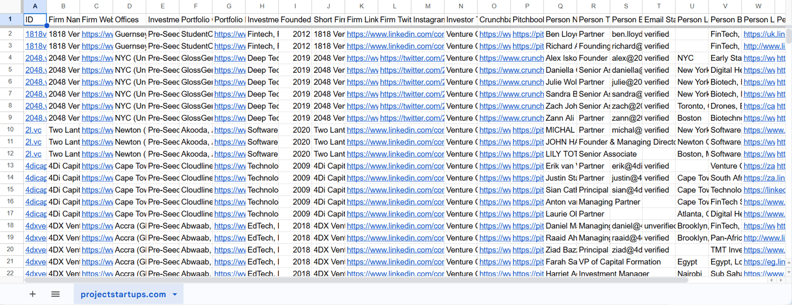Select the Founded header cell
The height and width of the screenshot is (305, 792).
pyautogui.click(x=295, y=20)
